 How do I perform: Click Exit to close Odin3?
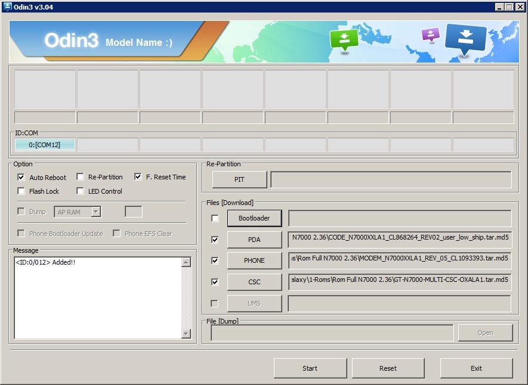(x=475, y=368)
